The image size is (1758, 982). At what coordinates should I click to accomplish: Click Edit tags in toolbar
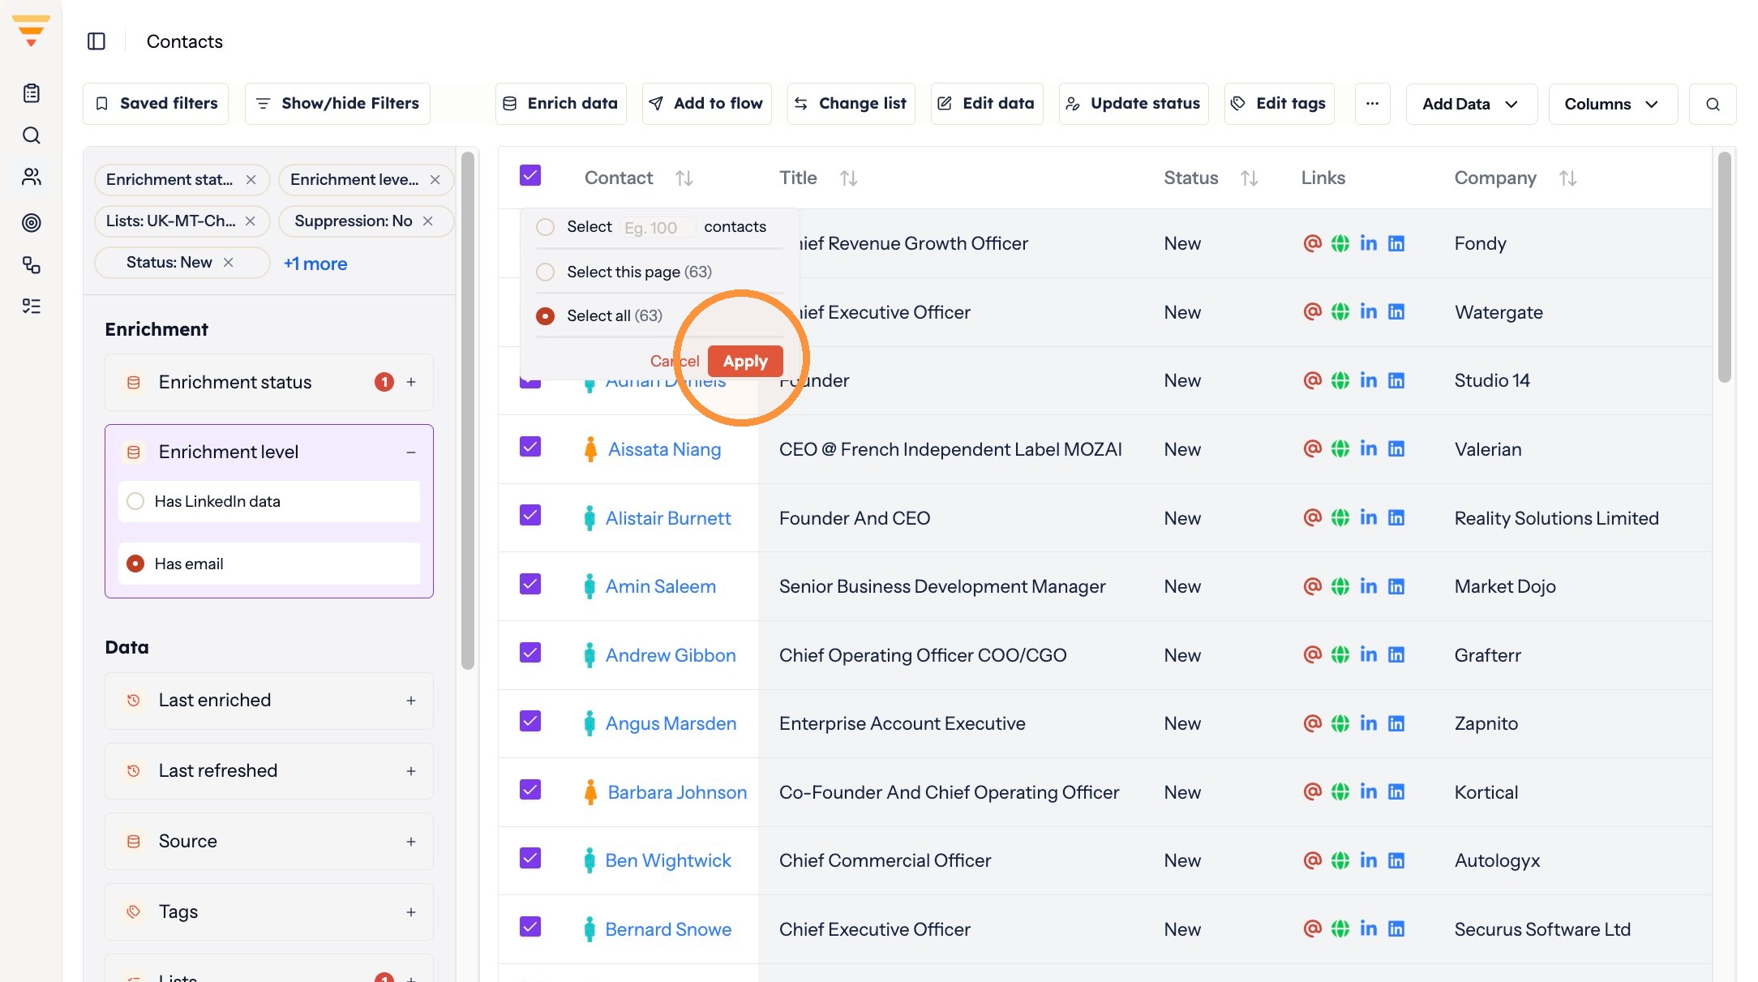click(x=1279, y=104)
